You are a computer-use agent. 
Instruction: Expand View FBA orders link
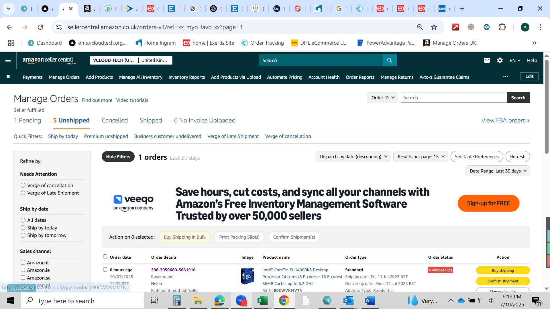[x=505, y=120]
